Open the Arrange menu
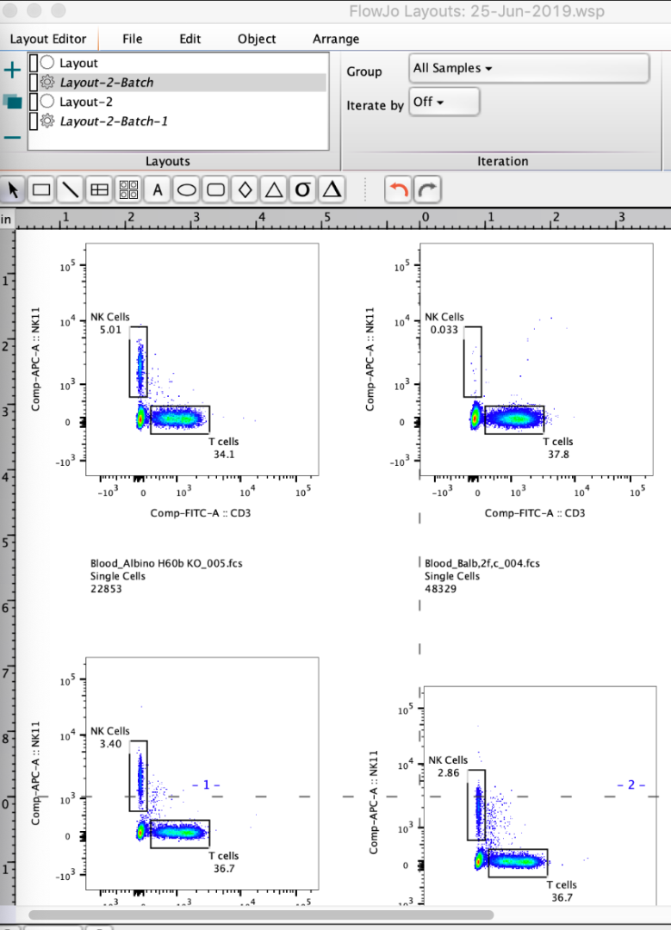The width and height of the screenshot is (671, 930). click(x=336, y=39)
